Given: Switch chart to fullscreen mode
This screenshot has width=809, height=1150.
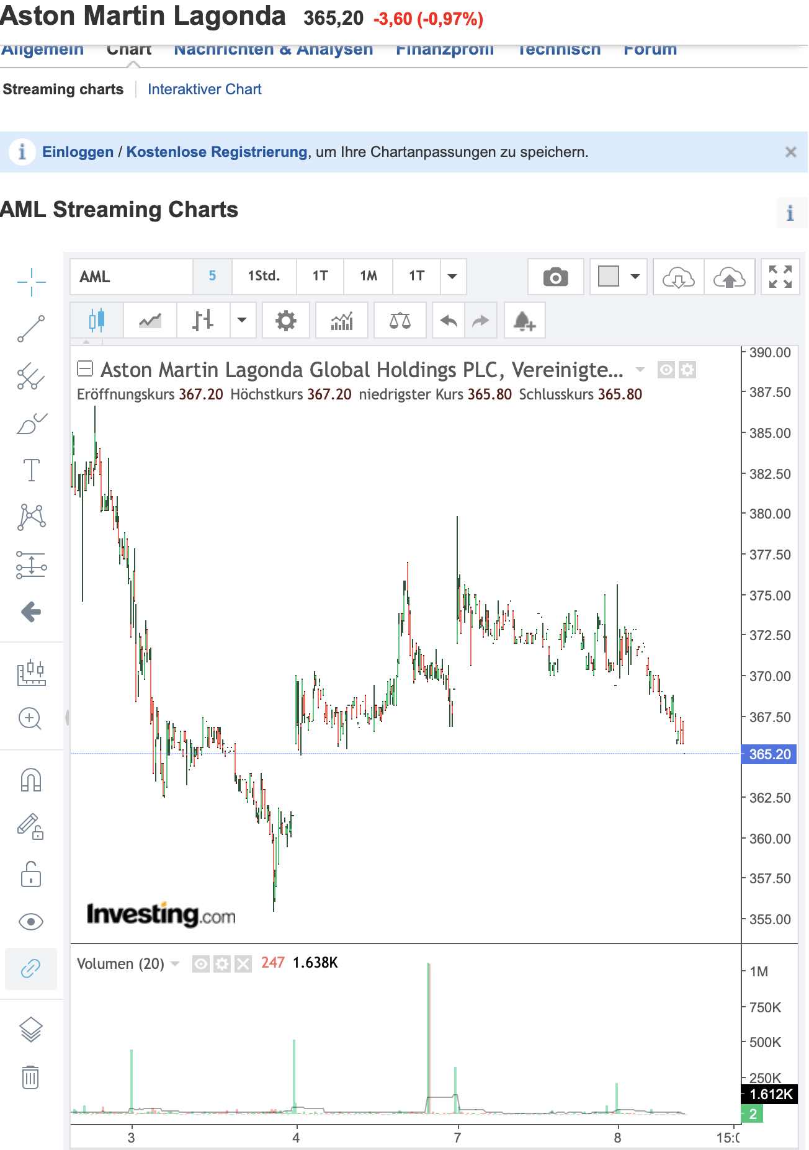Looking at the screenshot, I should point(780,277).
